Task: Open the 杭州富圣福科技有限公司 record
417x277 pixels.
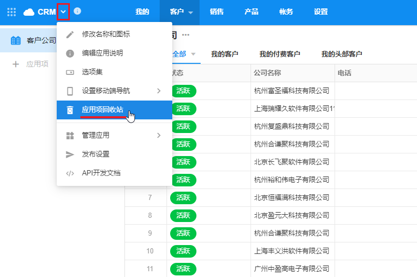Action: click(x=291, y=91)
